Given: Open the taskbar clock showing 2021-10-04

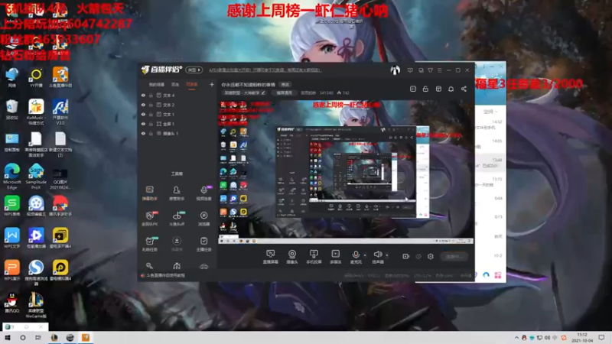Looking at the screenshot, I should coord(582,338).
